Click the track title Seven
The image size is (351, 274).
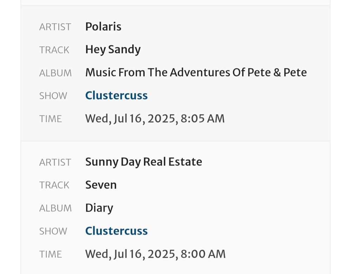point(101,185)
